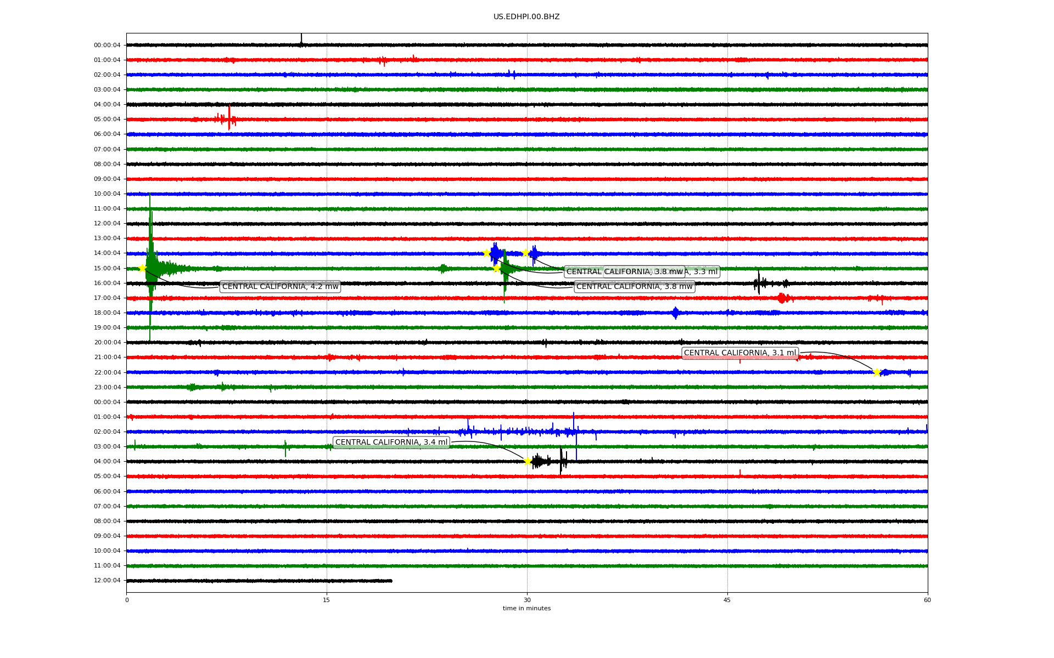Click the 15 tick label on the x-axis
Viewport: 1054px width, 658px height.
click(x=327, y=600)
